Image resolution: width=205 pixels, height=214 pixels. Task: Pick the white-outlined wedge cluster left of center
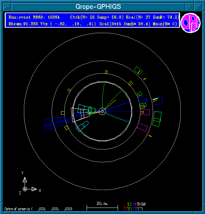(x=78, y=114)
